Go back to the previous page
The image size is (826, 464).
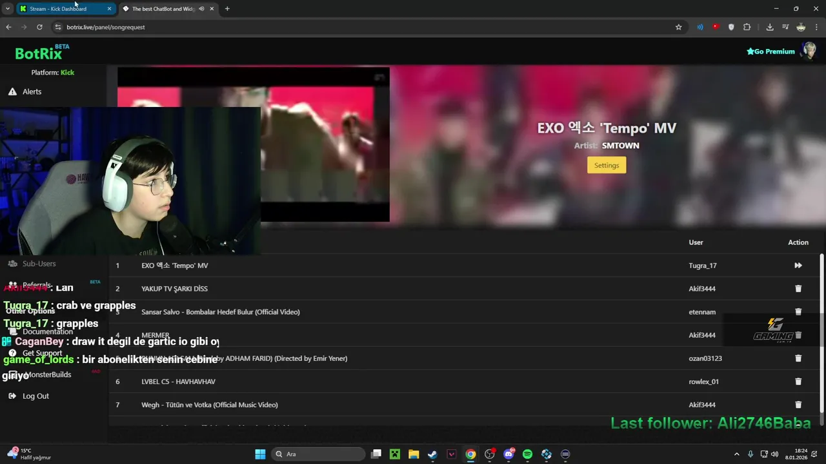(x=8, y=27)
